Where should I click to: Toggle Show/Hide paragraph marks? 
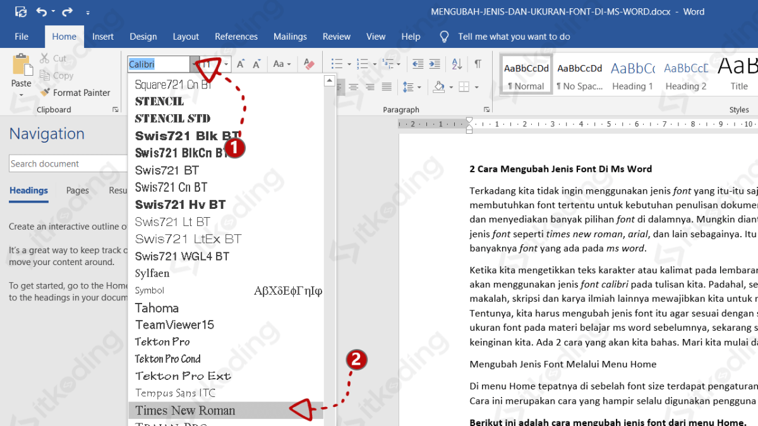(478, 64)
